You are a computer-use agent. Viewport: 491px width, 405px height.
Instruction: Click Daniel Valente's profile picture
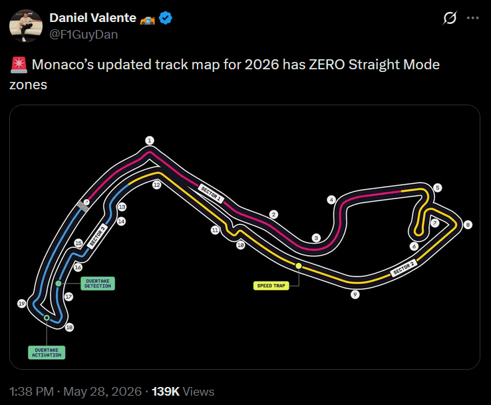(x=26, y=26)
